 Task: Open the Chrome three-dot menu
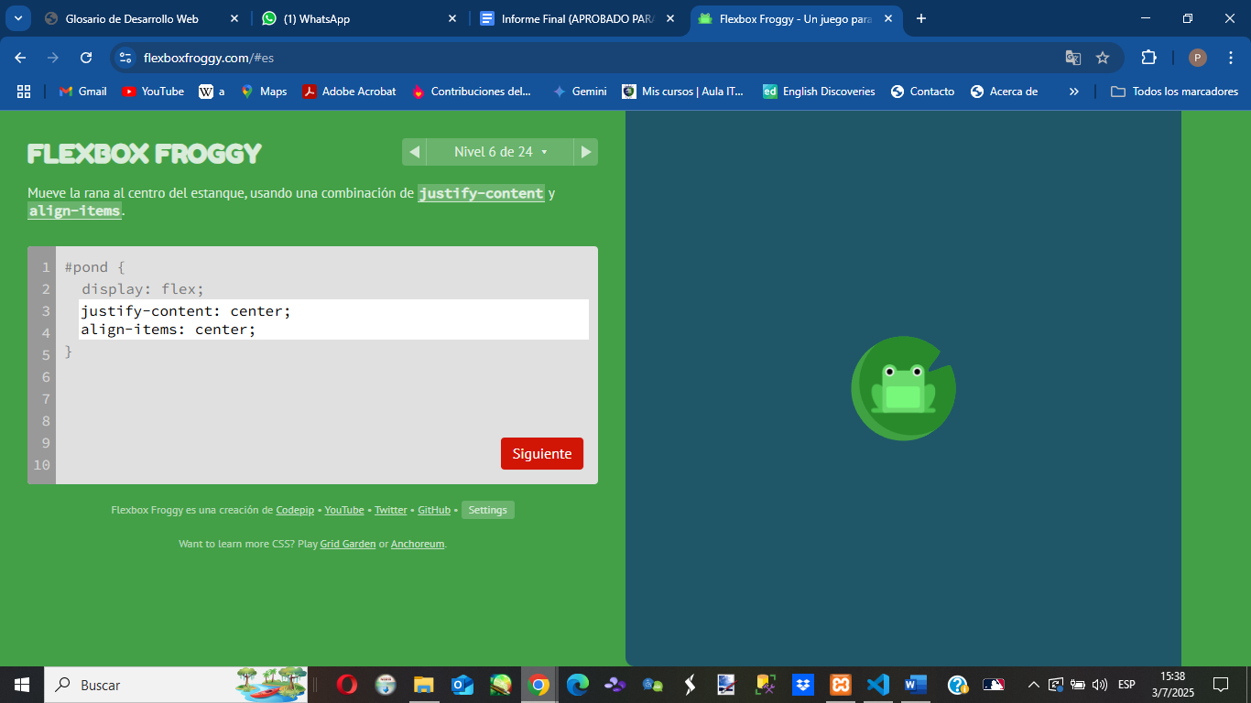(1231, 58)
